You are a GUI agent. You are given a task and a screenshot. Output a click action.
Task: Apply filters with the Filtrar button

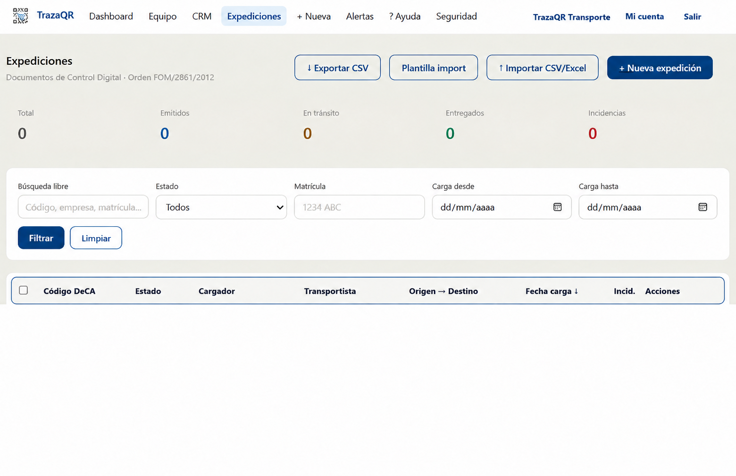[x=41, y=238]
